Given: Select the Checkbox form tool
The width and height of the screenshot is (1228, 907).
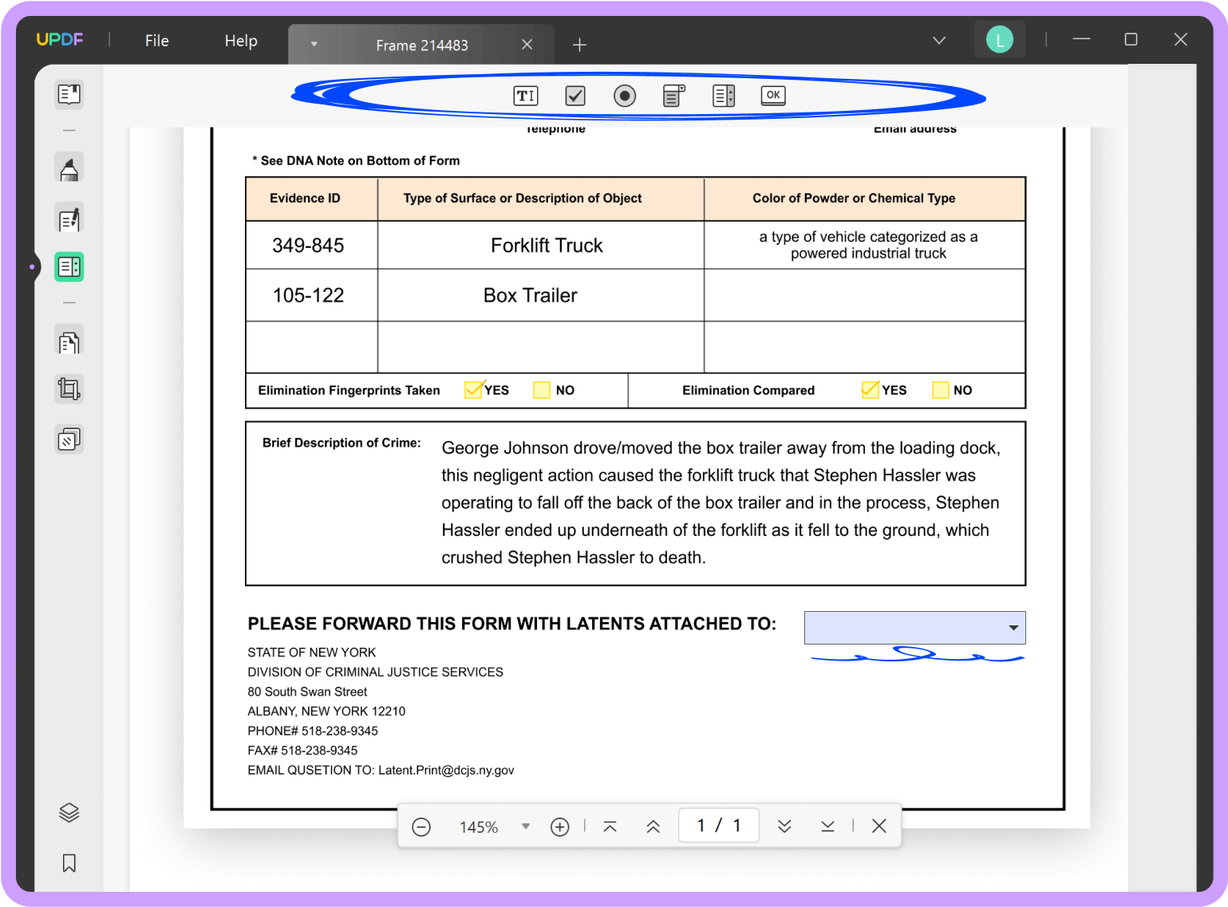Looking at the screenshot, I should [x=575, y=95].
